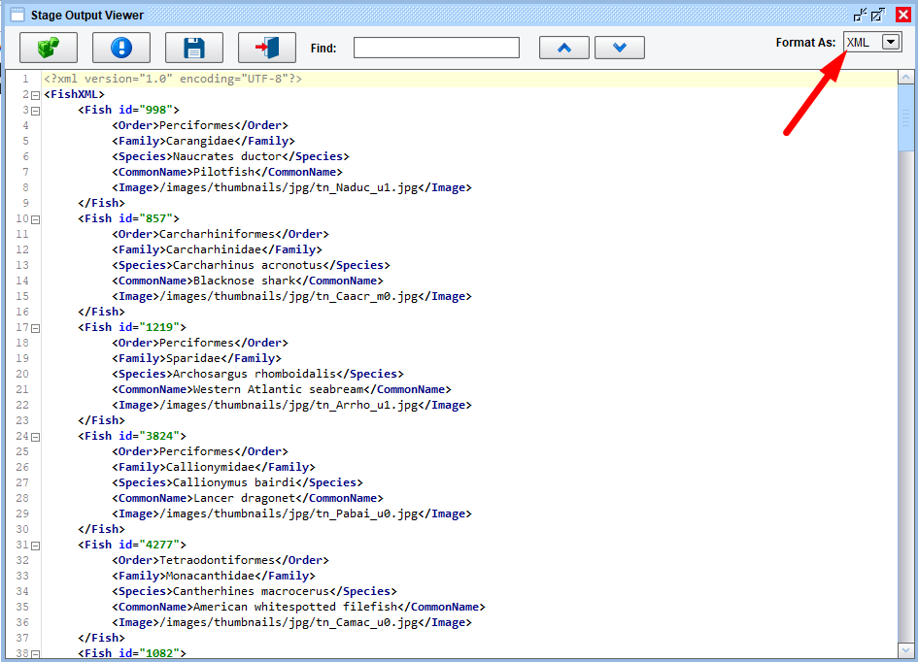Click the tn_Pabai_u0.jpg Image line
Screen dimensions: 918x662
click(x=291, y=514)
